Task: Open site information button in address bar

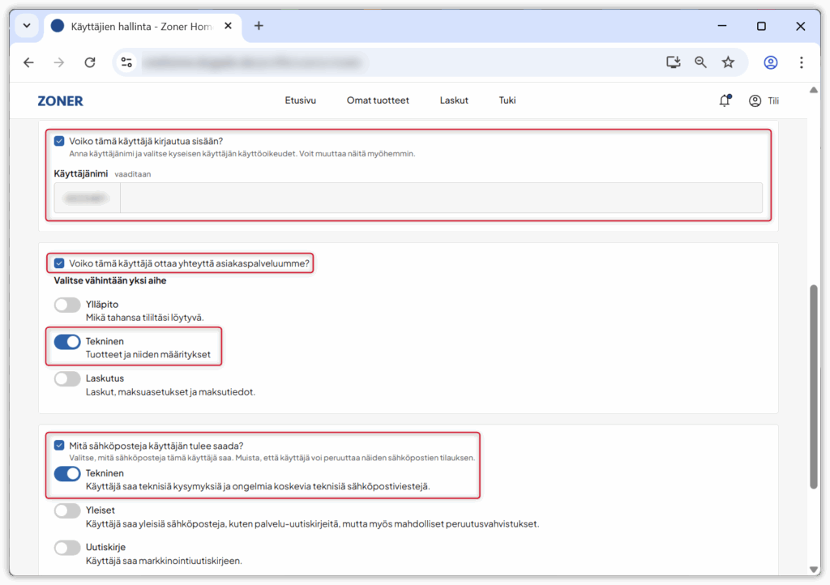Action: coord(126,62)
